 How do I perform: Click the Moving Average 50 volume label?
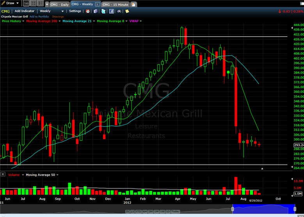[x=41, y=175]
